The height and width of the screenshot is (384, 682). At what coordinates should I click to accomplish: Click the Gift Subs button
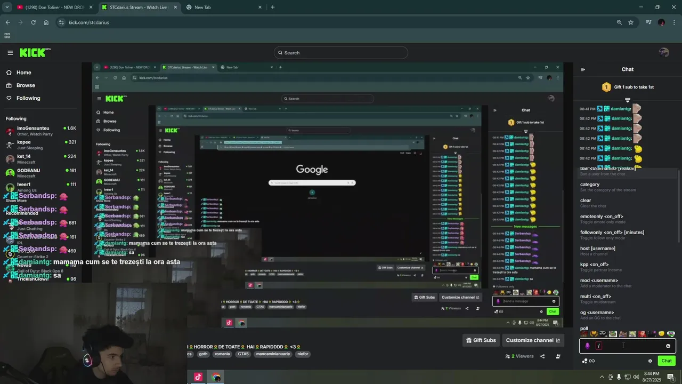(481, 340)
